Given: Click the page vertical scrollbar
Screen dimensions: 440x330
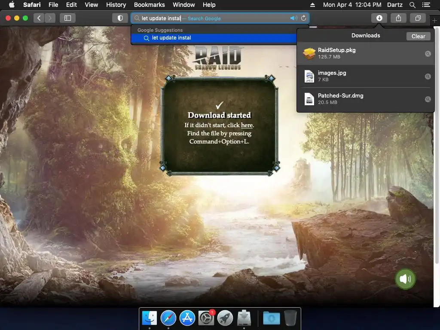Looking at the screenshot, I should [437, 146].
